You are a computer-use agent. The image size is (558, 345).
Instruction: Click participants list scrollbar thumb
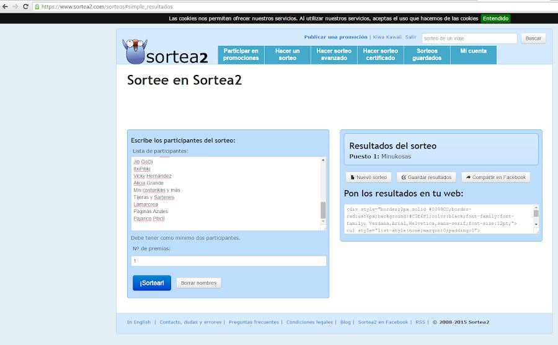[323, 210]
